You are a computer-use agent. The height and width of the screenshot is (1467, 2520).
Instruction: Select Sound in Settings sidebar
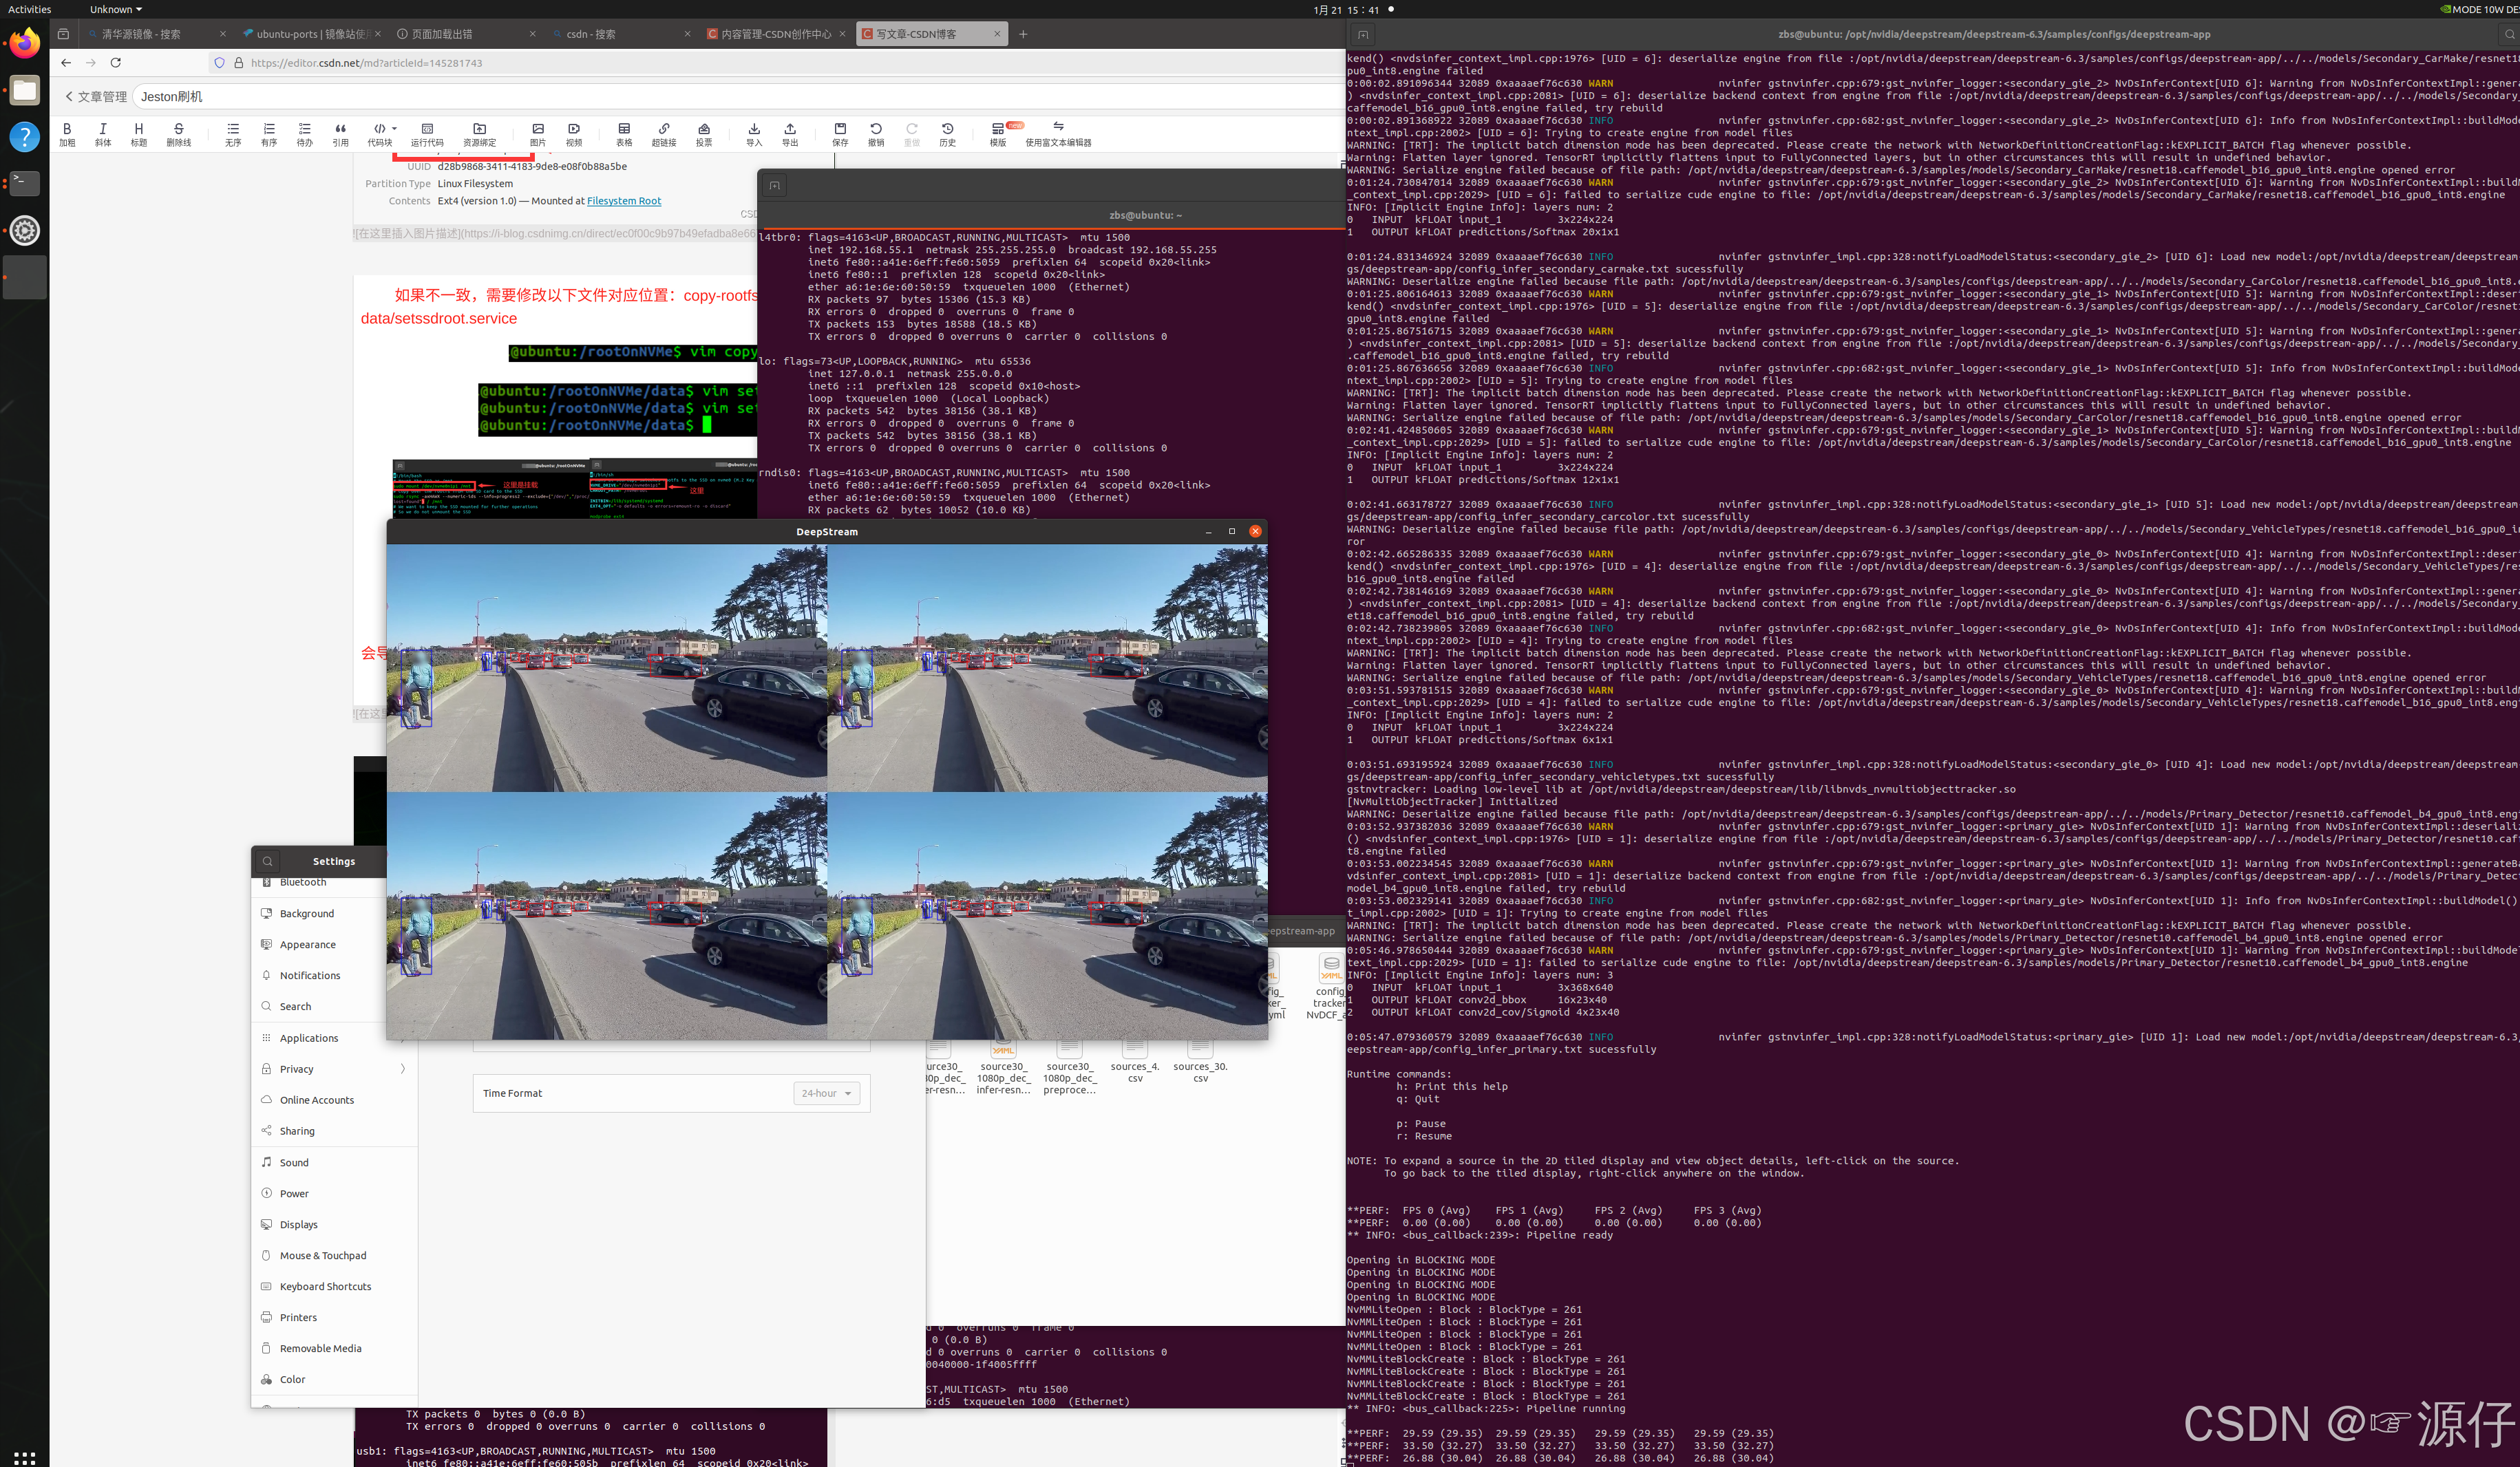tap(334, 1162)
